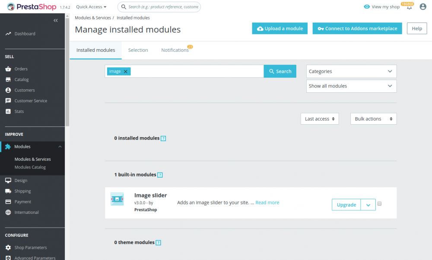
Task: Open the account profile icon
Action: (422, 7)
